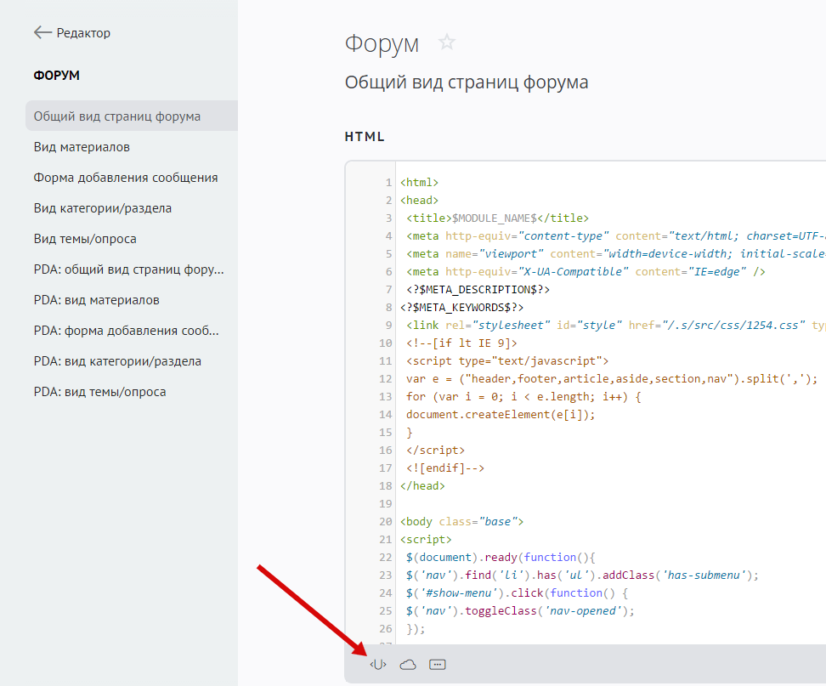Click the $MODULE_NAME$ title code line
This screenshot has height=686, width=826.
497,218
